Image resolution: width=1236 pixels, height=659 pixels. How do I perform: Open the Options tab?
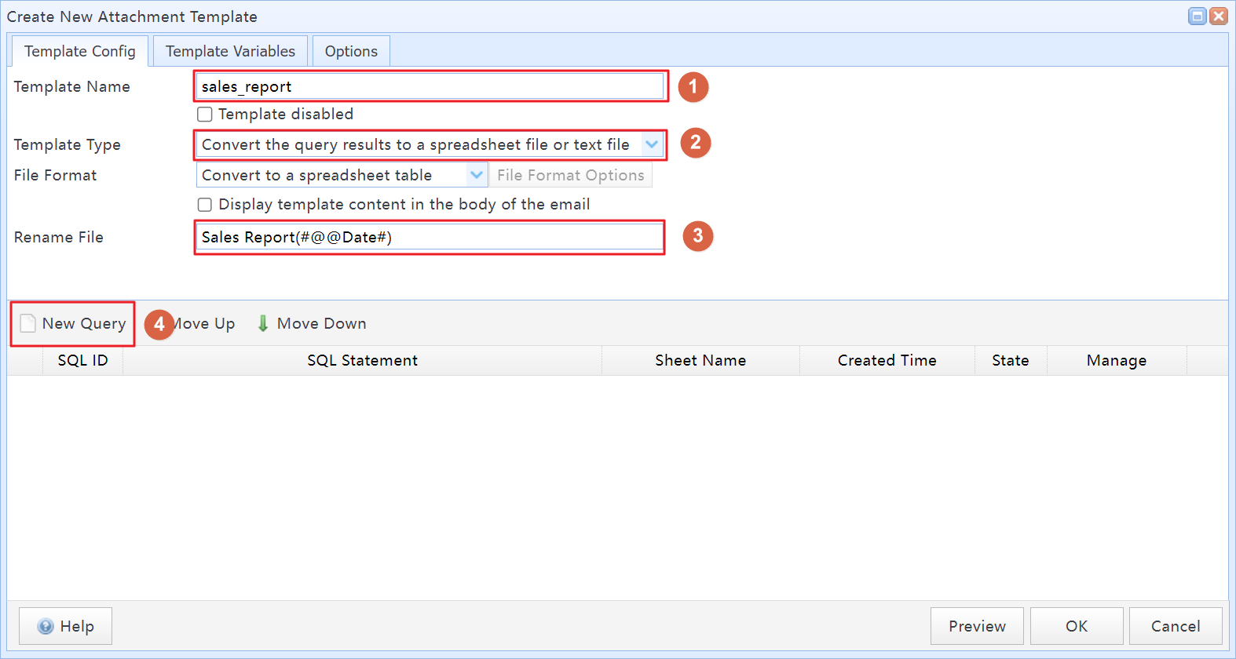click(x=351, y=52)
